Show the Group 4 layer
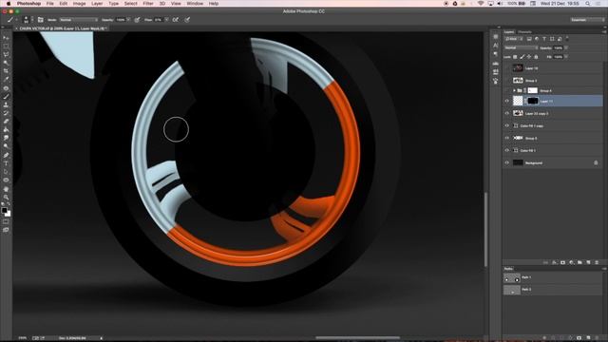Viewport: 608px width, 342px height. (x=506, y=90)
